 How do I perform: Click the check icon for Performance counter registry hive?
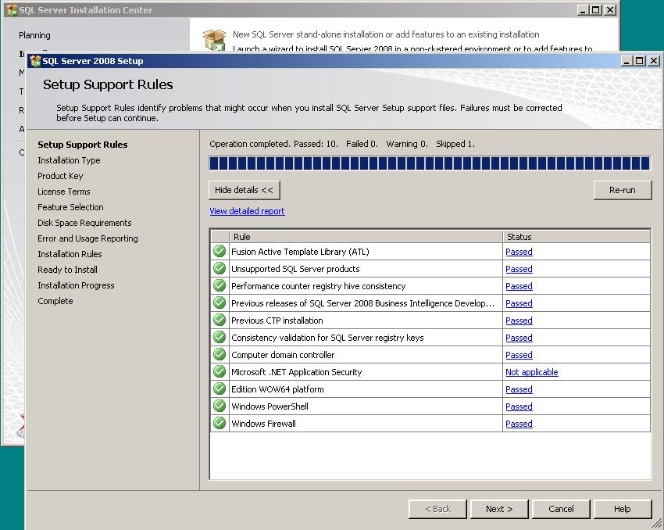220,285
